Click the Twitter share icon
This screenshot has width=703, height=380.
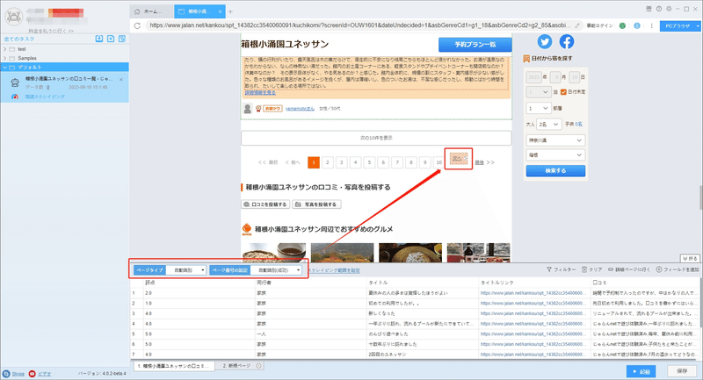(545, 41)
